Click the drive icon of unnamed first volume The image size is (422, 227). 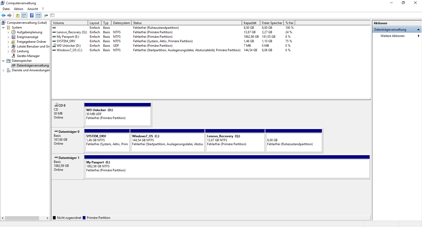point(54,28)
